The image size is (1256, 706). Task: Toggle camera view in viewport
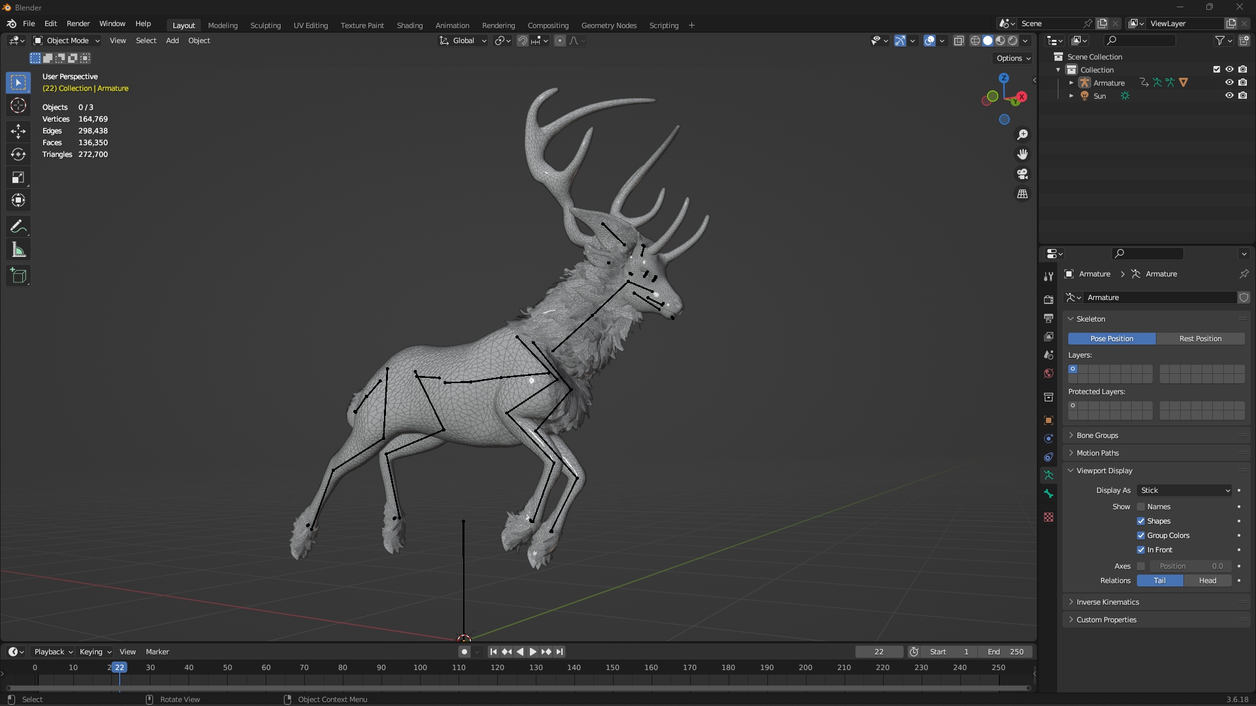pyautogui.click(x=1022, y=175)
